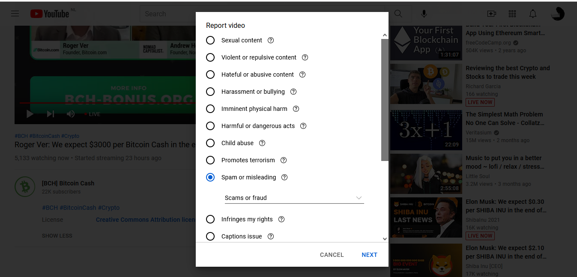The image size is (577, 277).
Task: Show help for Harassment or bullying
Action: point(293,92)
